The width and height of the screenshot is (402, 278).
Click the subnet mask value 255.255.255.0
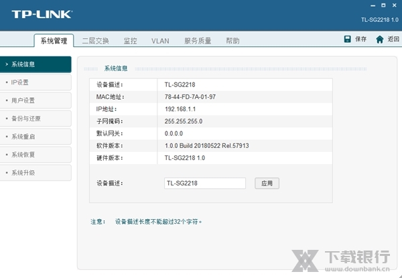pyautogui.click(x=184, y=121)
